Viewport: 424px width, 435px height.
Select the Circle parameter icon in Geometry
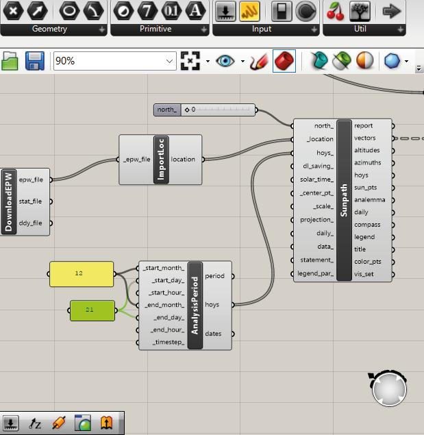69,11
